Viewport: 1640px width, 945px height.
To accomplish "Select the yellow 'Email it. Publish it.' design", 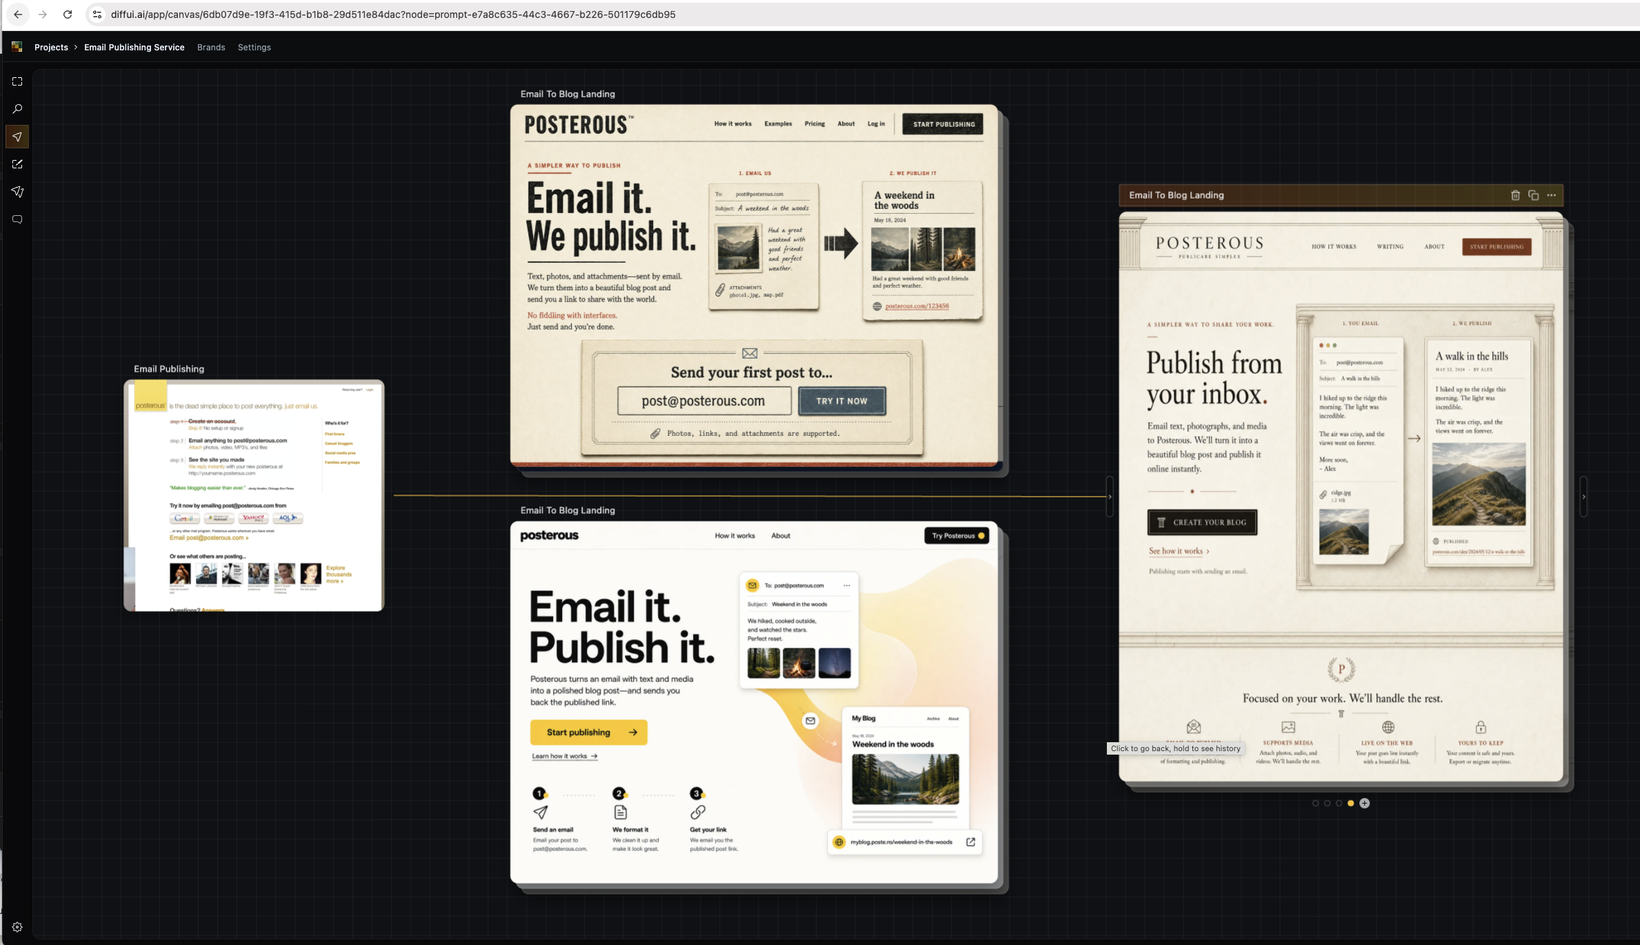I will 754,702.
